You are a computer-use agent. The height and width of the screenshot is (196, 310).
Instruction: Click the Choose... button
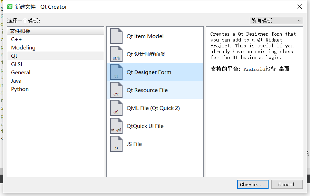[x=253, y=184]
